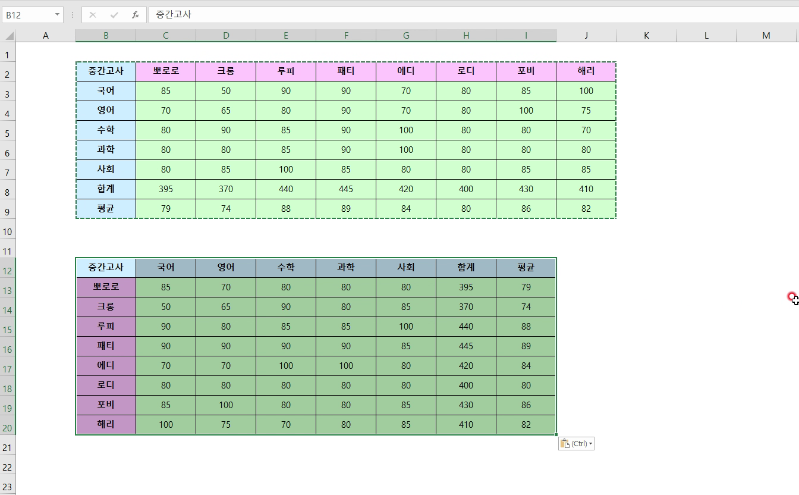The image size is (799, 495).
Task: Select 루피 row label in lower table
Action: (x=106, y=327)
